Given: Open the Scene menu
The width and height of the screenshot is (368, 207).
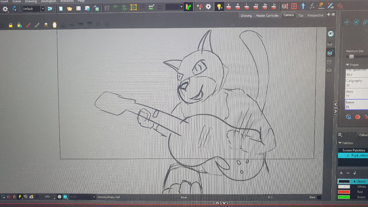Looking at the screenshot, I should click(17, 1).
